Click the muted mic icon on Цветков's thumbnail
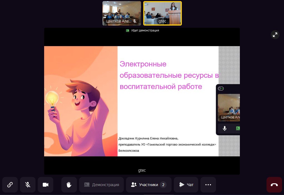 click(x=135, y=21)
